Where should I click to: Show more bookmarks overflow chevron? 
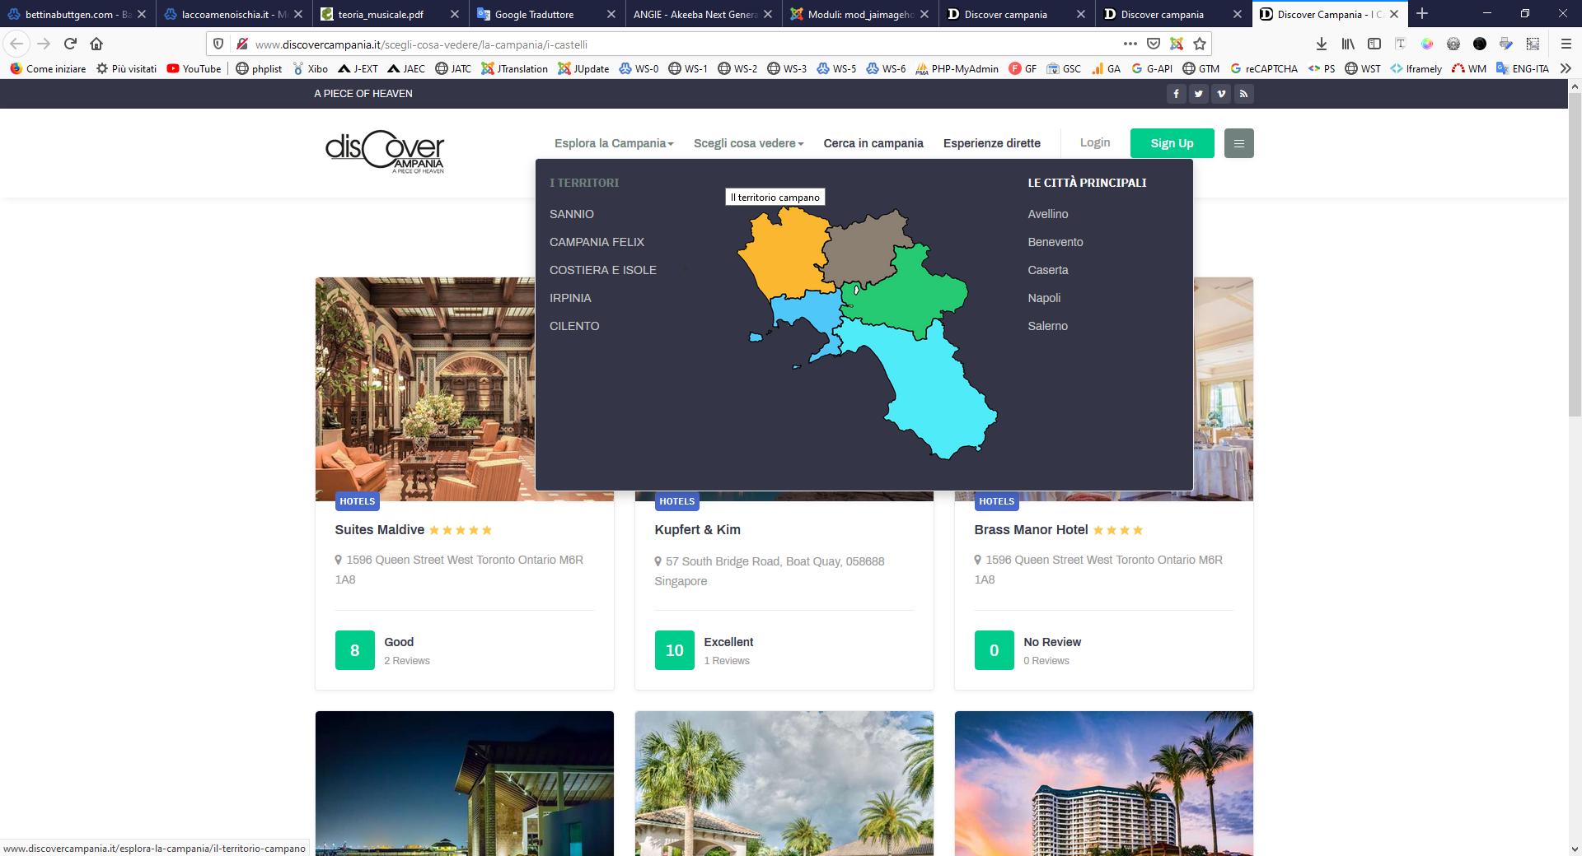[1566, 68]
